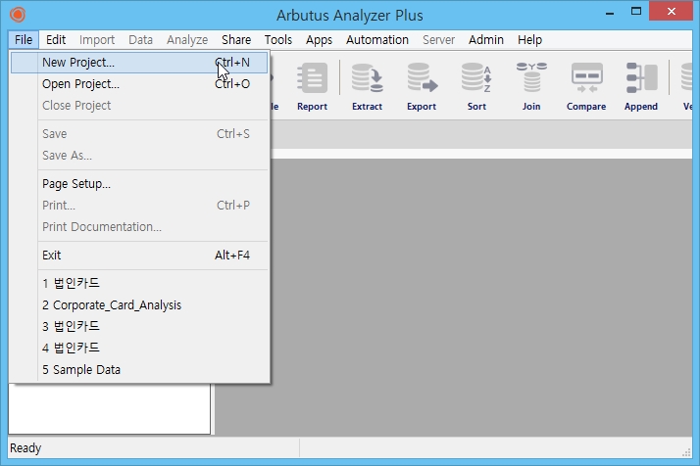
Task: Choose Open Project... menu entry
Action: [x=139, y=84]
